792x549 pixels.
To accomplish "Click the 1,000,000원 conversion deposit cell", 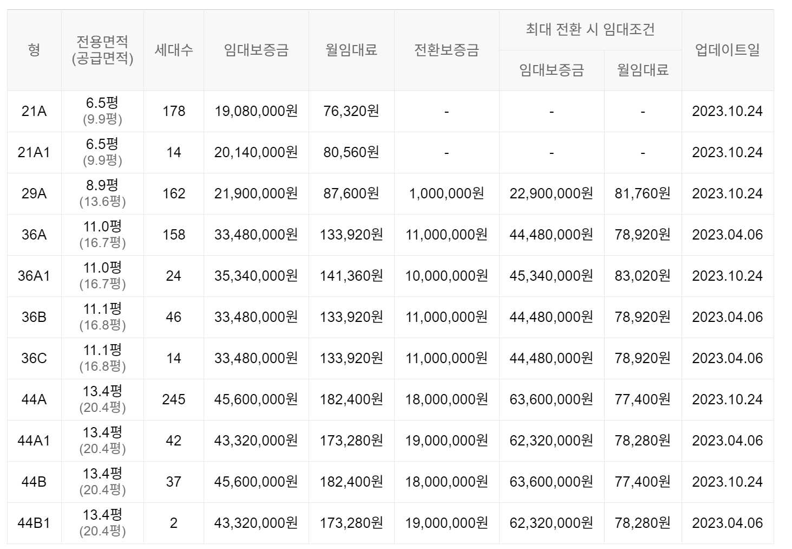I will coord(447,193).
